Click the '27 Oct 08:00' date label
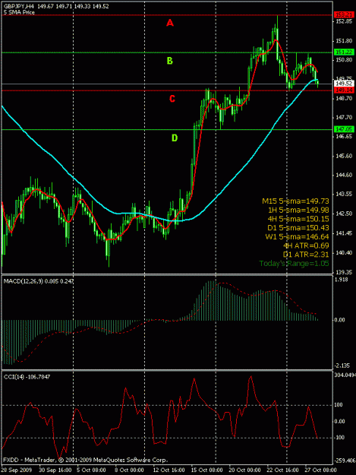Screen dimensions: 356x475 (320, 470)
